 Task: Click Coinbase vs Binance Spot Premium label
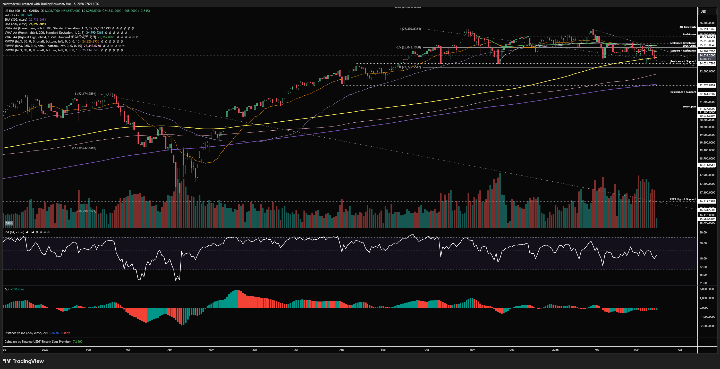coord(38,342)
